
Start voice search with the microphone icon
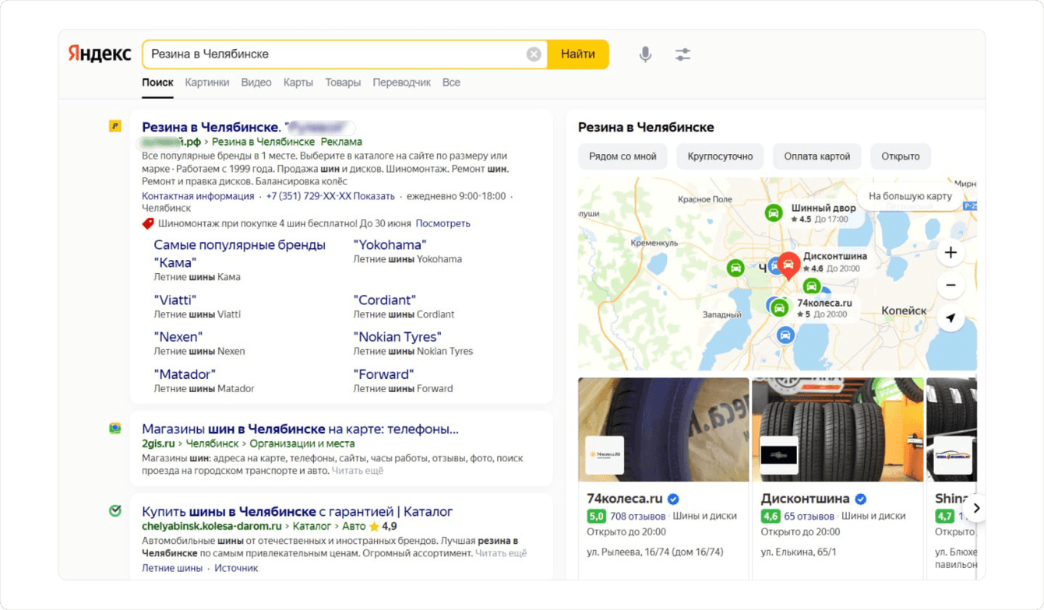point(645,54)
